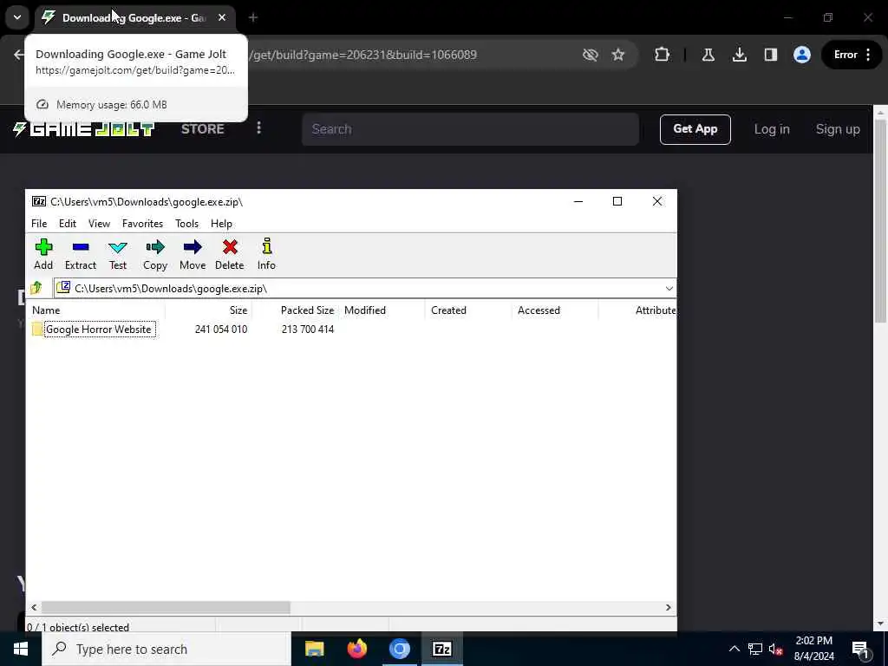Click Sign up on Game Jolt

tap(838, 129)
